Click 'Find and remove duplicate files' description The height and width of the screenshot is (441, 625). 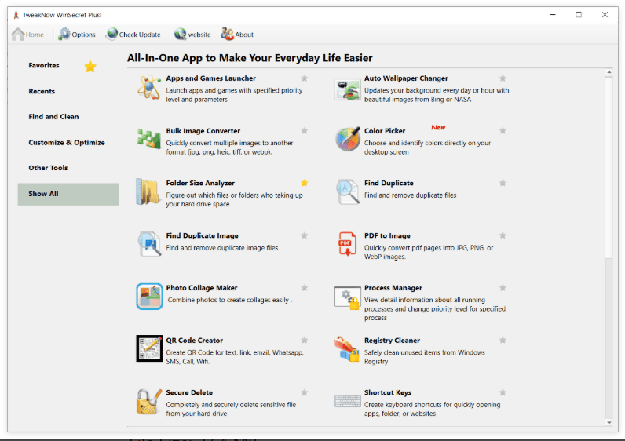coord(410,195)
